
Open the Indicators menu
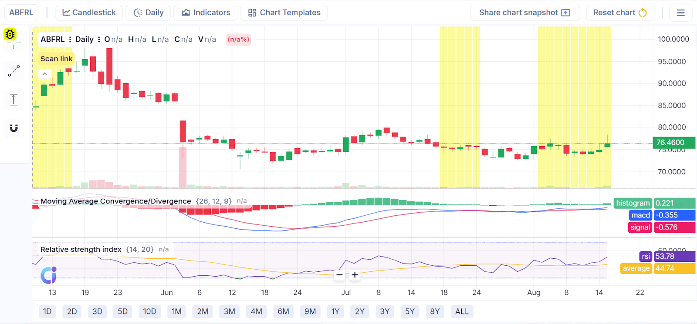(x=206, y=13)
